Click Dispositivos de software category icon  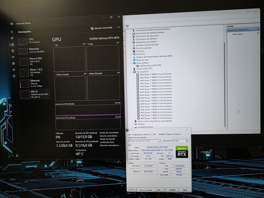coord(134,39)
